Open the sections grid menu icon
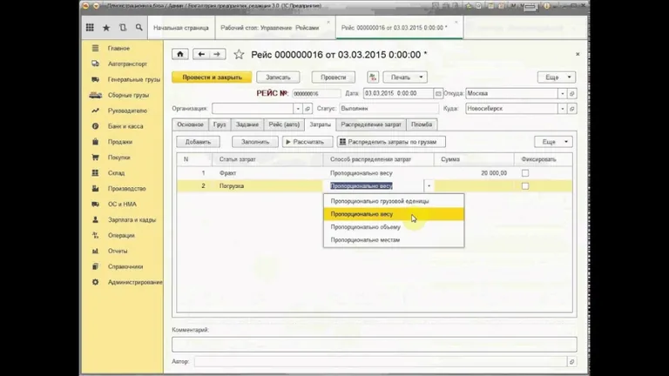This screenshot has height=376, width=669. coord(90,28)
